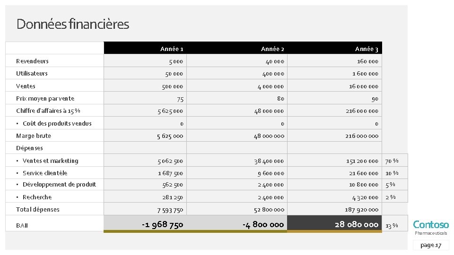Select the 'page 17' page number box
The height and width of the screenshot is (255, 454).
point(431,245)
